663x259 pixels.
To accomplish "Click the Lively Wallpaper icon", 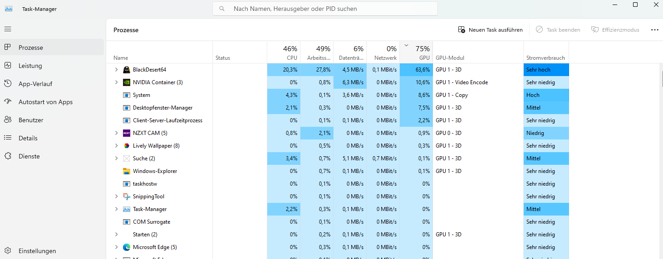I will pyautogui.click(x=127, y=146).
